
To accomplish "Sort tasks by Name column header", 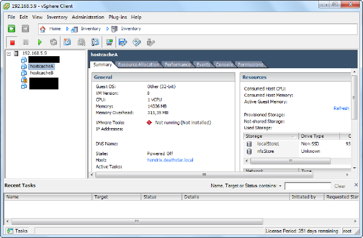I will (x=48, y=197).
